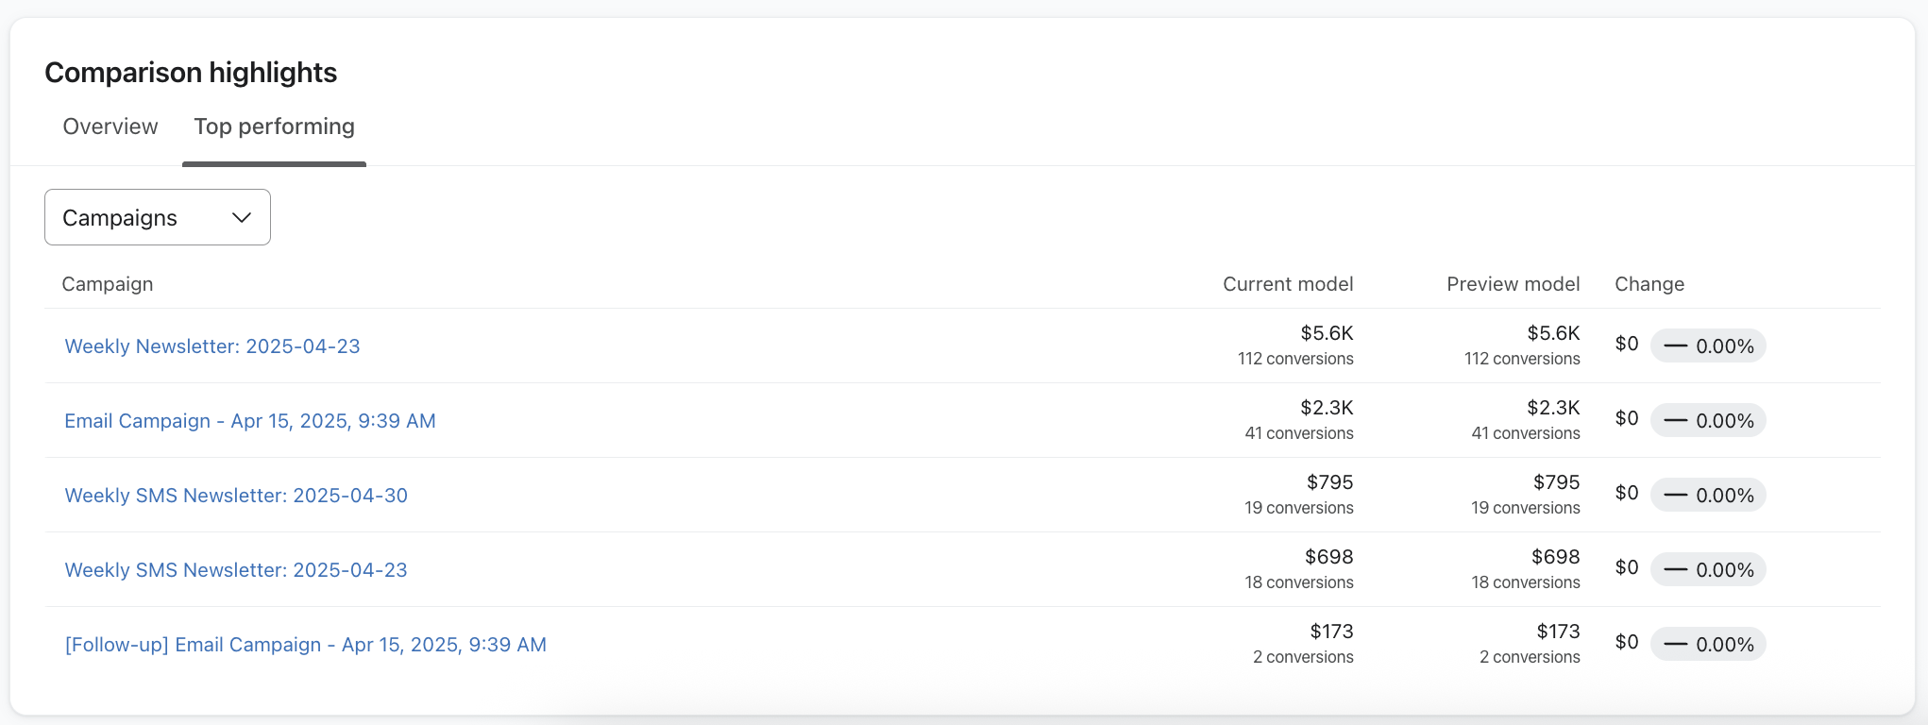The width and height of the screenshot is (1928, 725).
Task: Click the 0.00% change badge for Weekly Newsletter: 2025-04-23
Action: click(1708, 346)
